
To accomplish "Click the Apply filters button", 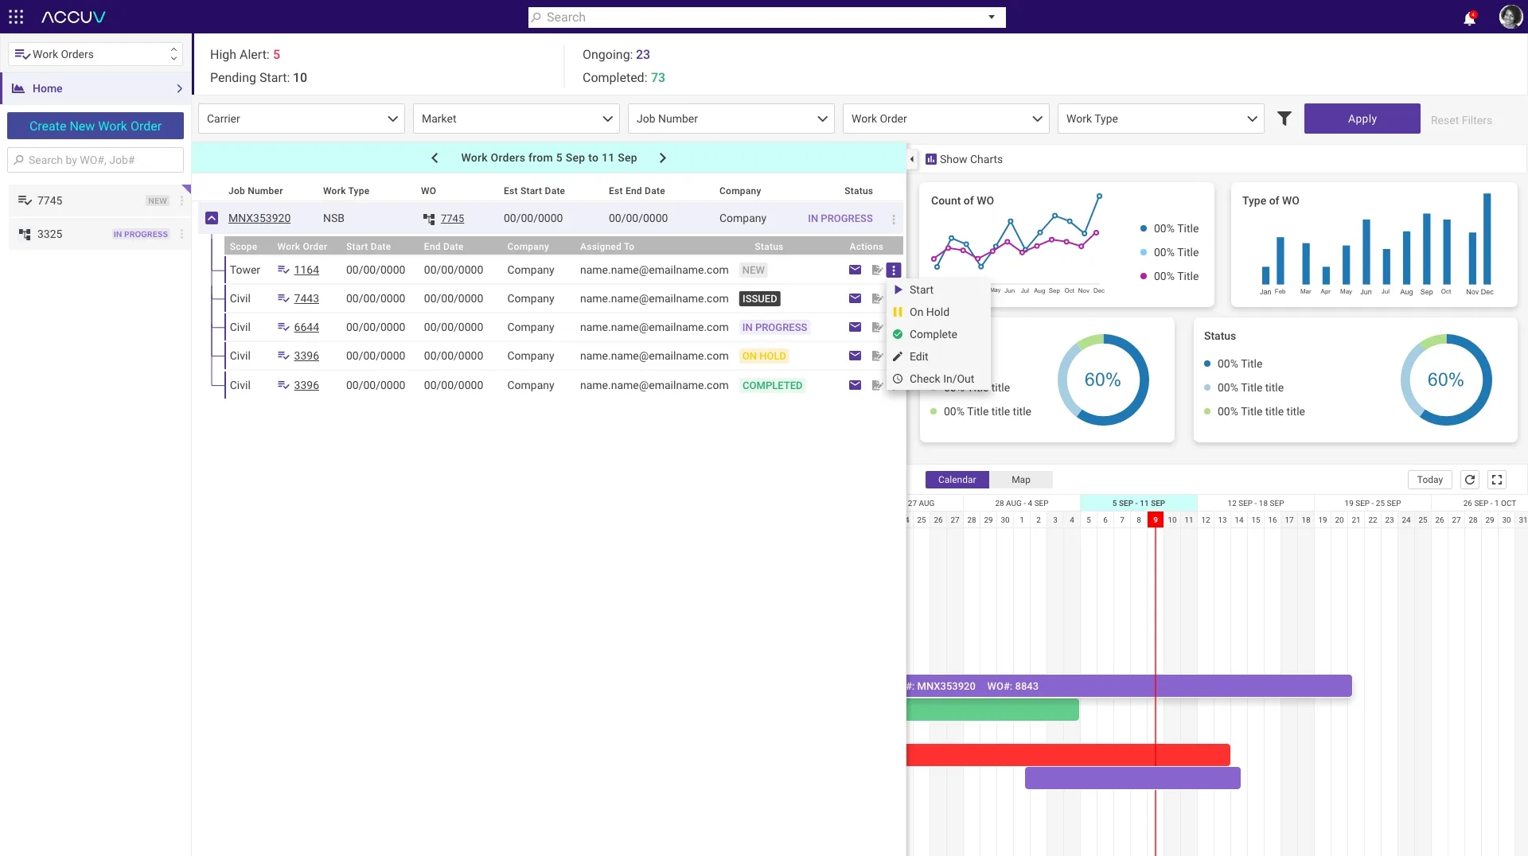I will (1362, 119).
